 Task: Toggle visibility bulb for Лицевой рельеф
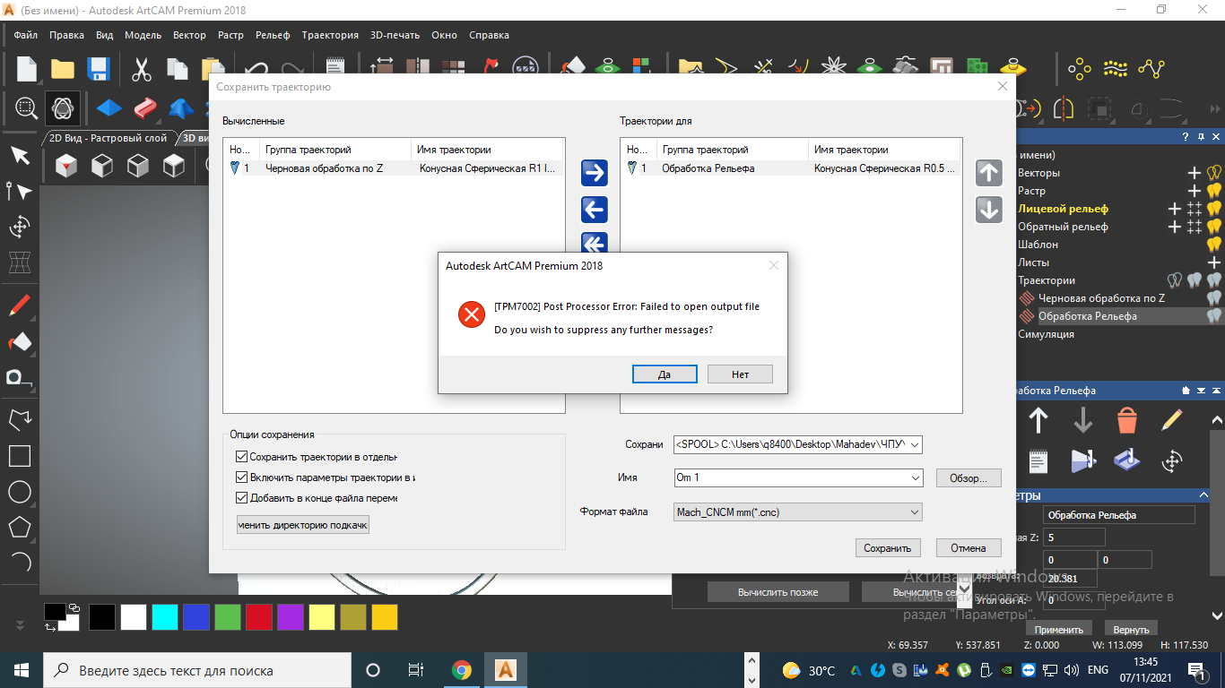tap(1214, 209)
